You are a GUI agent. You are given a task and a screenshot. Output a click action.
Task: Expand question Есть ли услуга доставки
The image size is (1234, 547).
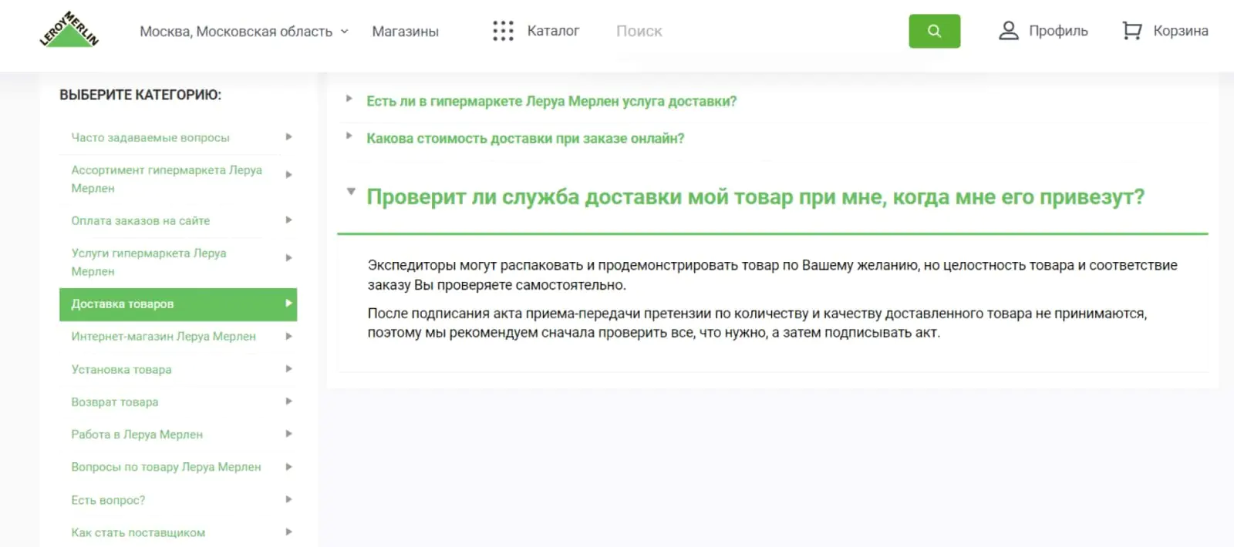click(551, 101)
